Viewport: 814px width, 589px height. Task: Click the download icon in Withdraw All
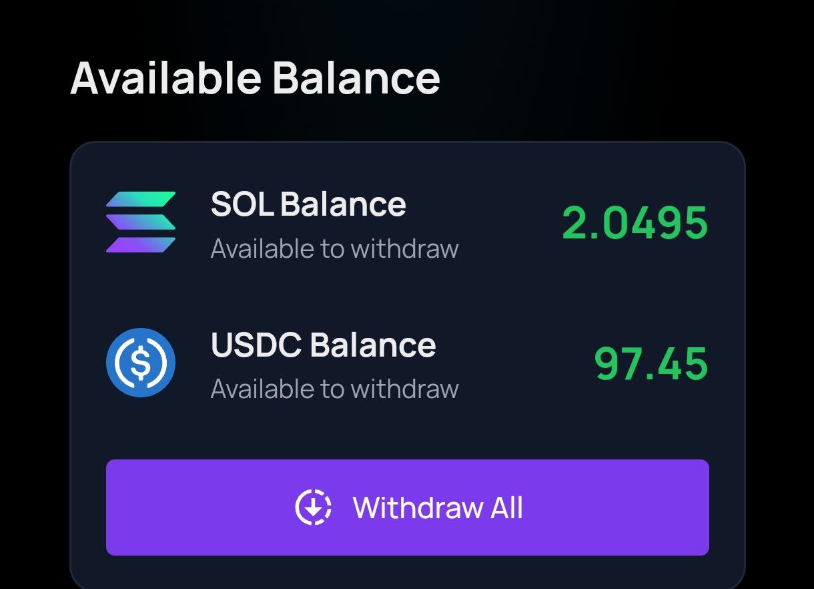[x=313, y=508]
